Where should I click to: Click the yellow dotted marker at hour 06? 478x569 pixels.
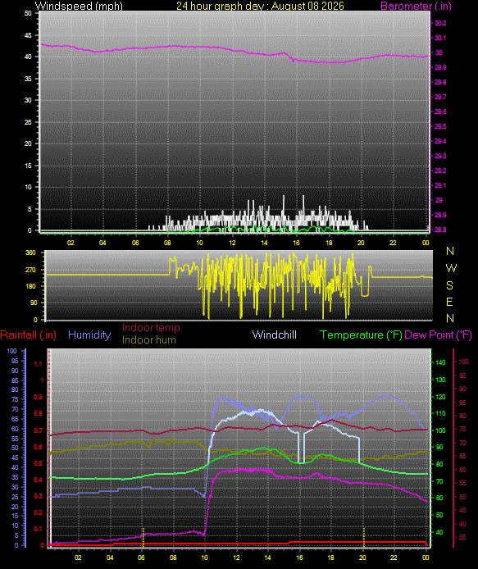[143, 537]
